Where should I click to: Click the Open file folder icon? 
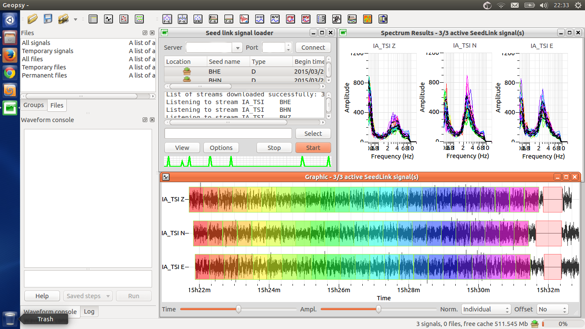click(33, 19)
